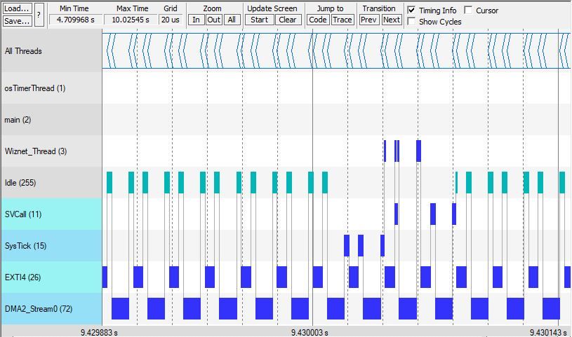Image resolution: width=572 pixels, height=337 pixels.
Task: Start the screen update
Action: click(x=260, y=20)
